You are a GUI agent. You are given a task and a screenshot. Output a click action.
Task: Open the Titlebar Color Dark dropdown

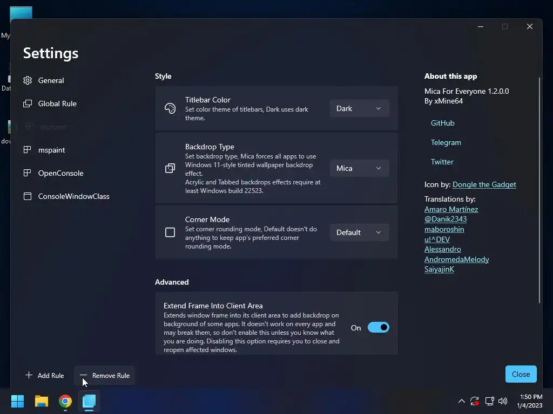point(359,108)
